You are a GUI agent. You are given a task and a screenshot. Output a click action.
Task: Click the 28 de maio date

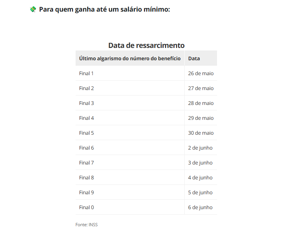tap(201, 103)
